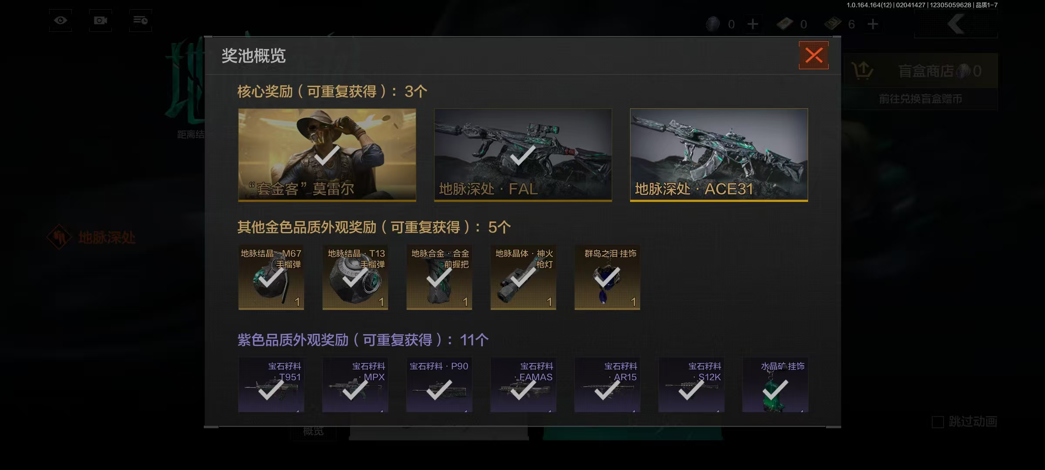Switch to the 地脉深处 side tab
This screenshot has width=1045, height=470.
(x=91, y=237)
